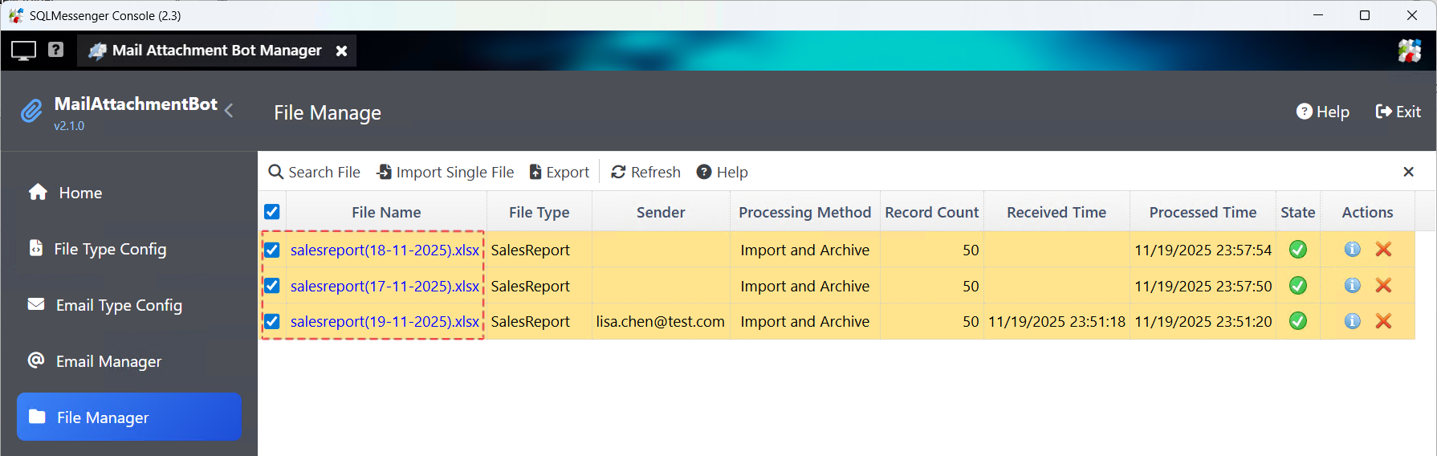Uncheck the salesreport(17-11-2025).xlsx row checkbox
The width and height of the screenshot is (1437, 456).
coord(272,286)
